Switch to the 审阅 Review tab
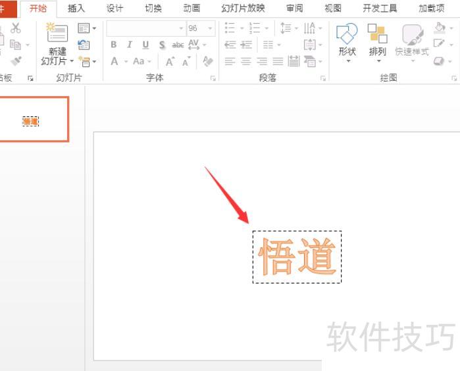This screenshot has width=460, height=371. click(295, 8)
